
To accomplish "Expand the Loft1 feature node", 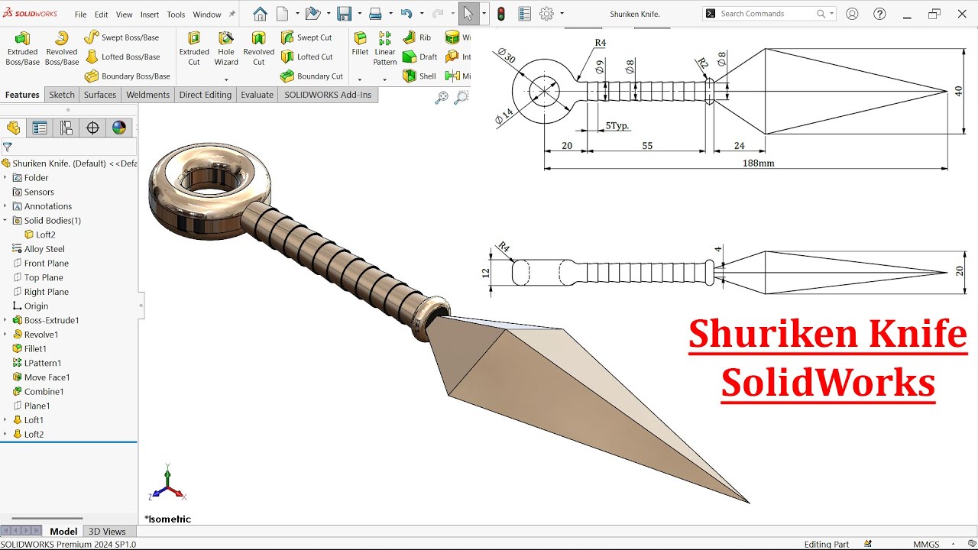I will [5, 420].
